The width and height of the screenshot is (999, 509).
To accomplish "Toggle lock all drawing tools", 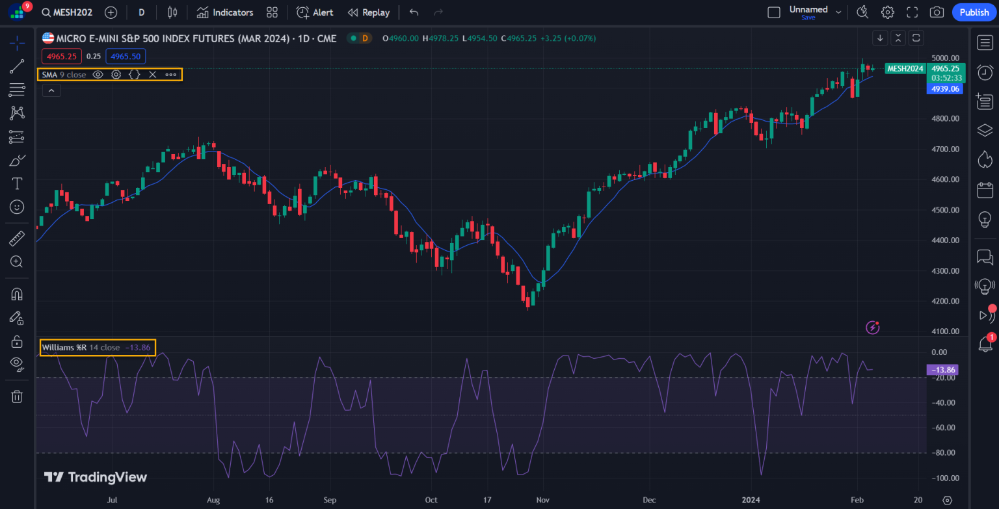I will 17,341.
